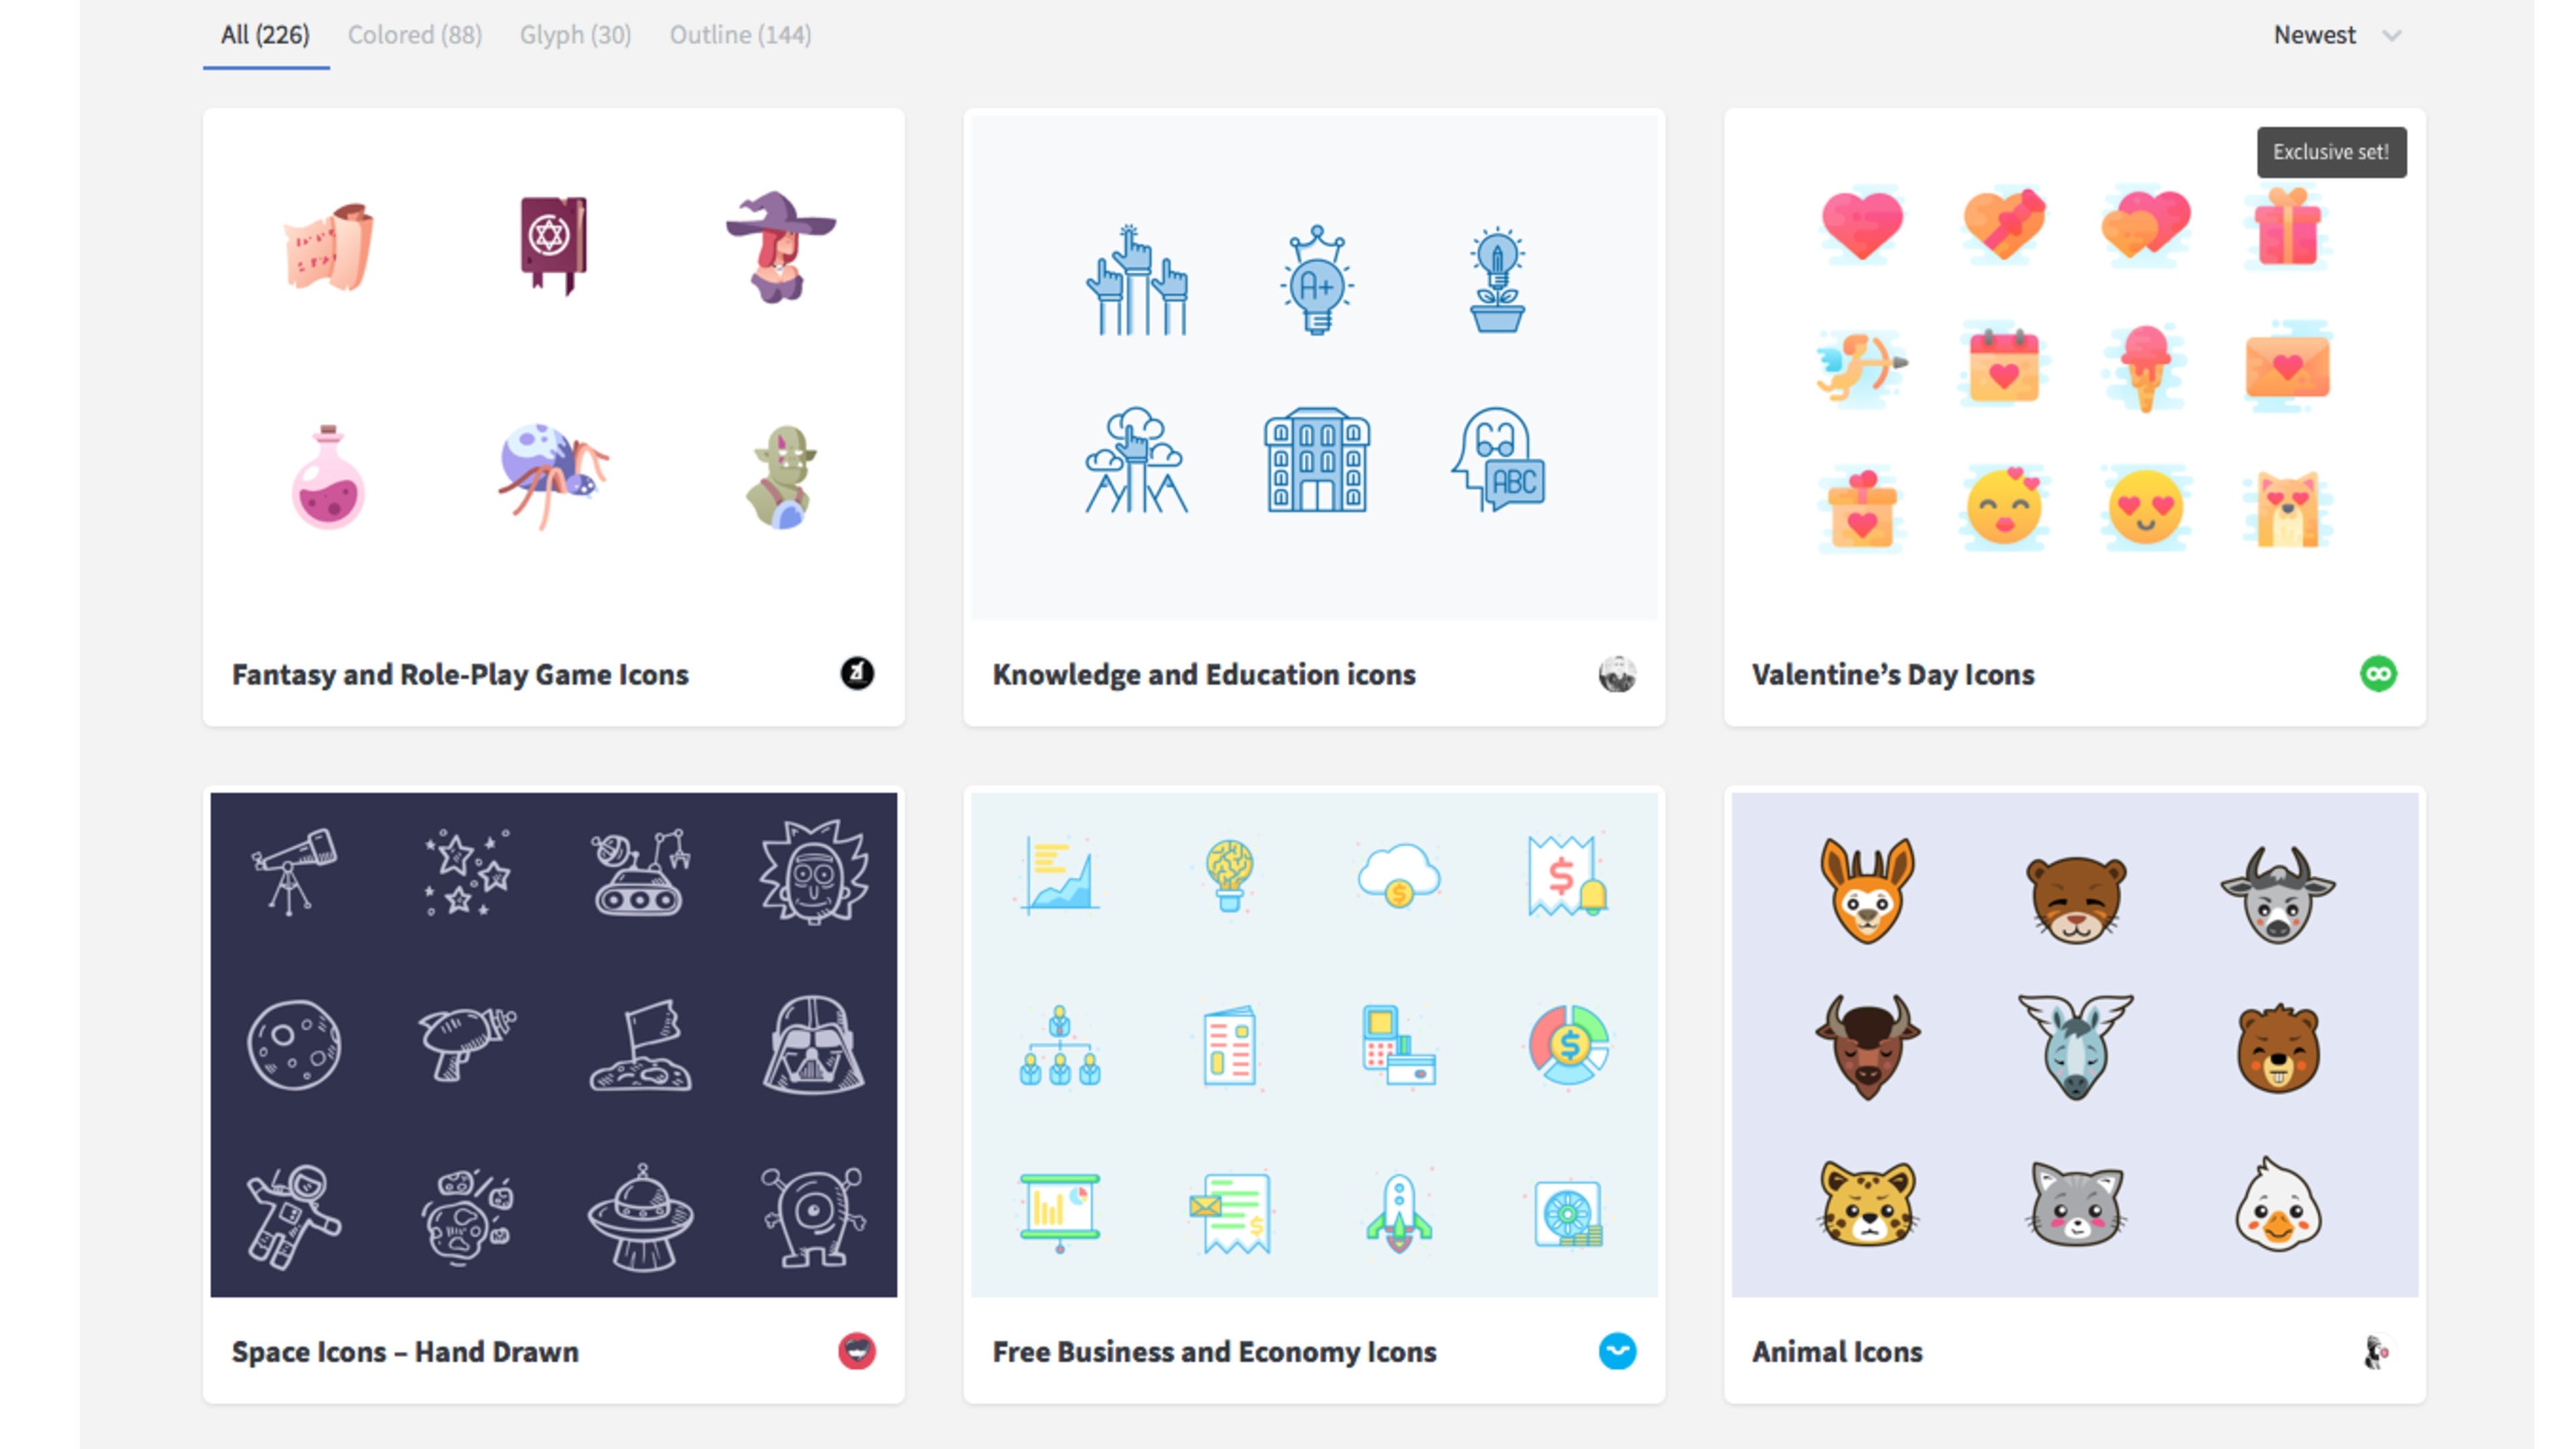Switch to the Colored (88) tab
The height and width of the screenshot is (1449, 2576).
click(415, 35)
